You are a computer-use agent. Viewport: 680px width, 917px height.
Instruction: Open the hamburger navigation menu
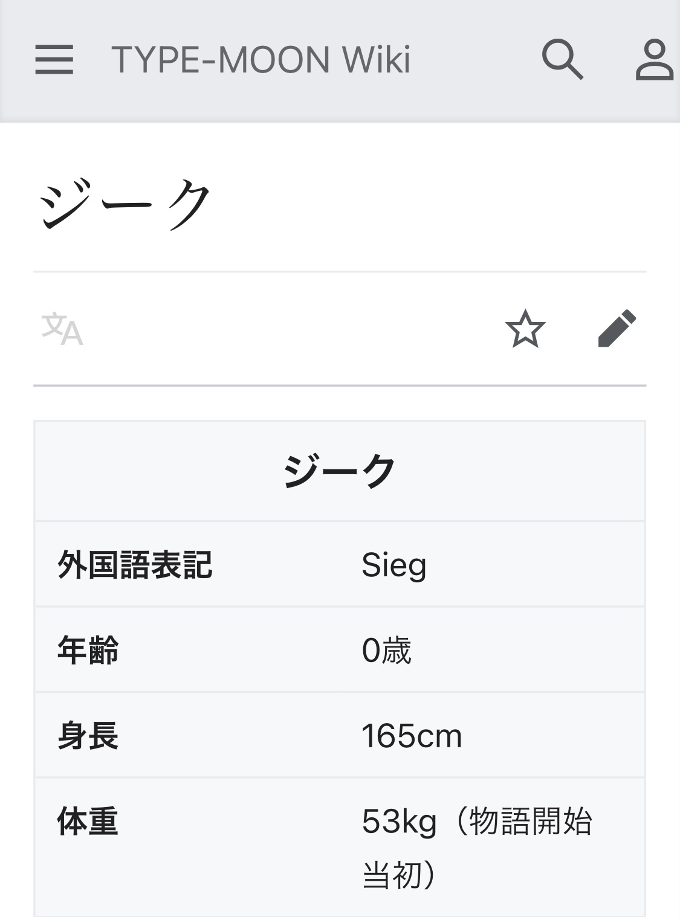[54, 60]
